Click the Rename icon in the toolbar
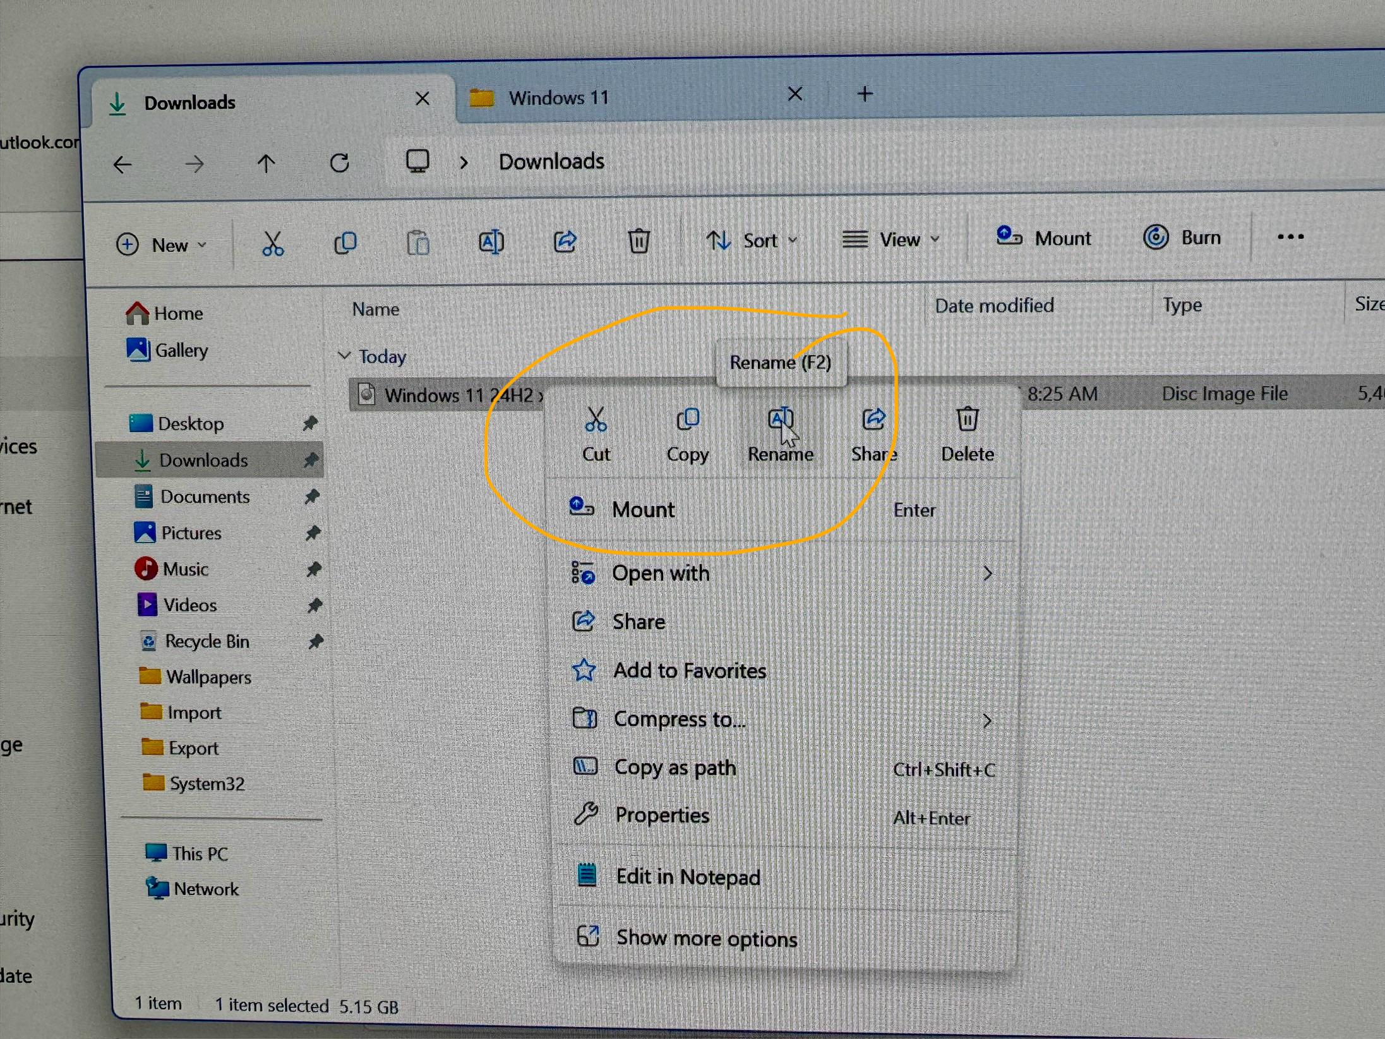Screen dimensions: 1385x1039 (492, 242)
